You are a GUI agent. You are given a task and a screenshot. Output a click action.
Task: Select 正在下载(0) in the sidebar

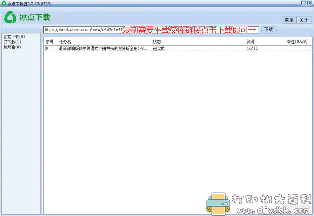click(x=14, y=37)
